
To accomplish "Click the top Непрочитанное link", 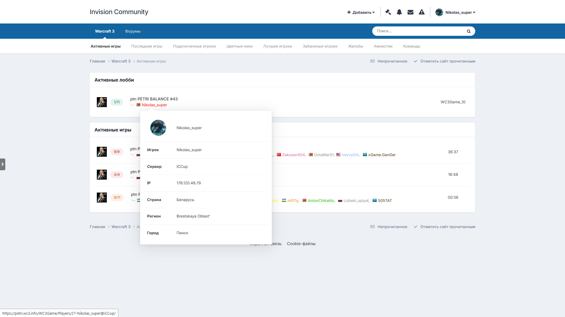I will (x=392, y=61).
